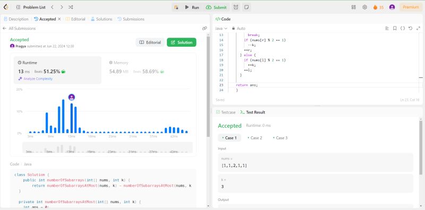Click the 51.25% runtime beats value
425x210 pixels.
coord(52,72)
